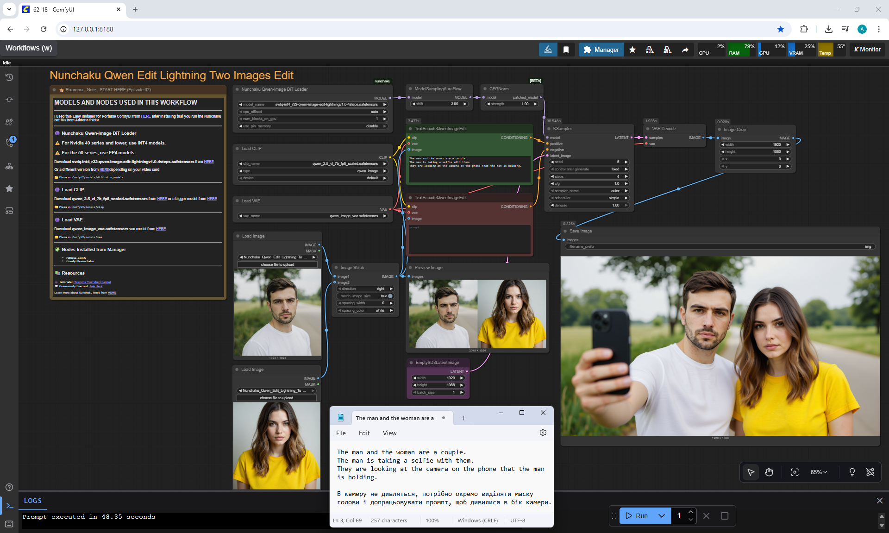Toggle match_image_size in Image Stitch node
Viewport: 889px width, 533px height.
click(x=390, y=296)
